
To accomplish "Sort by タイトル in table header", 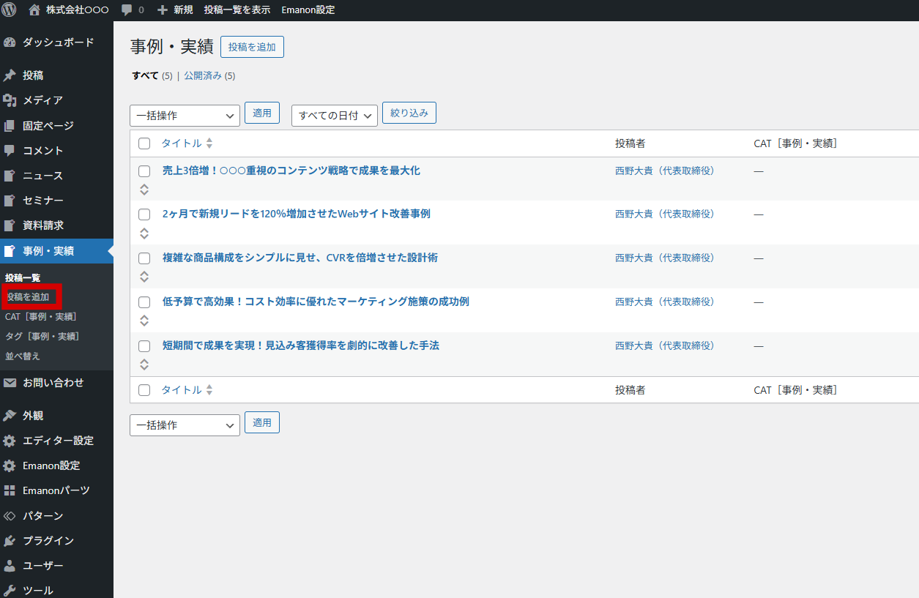I will tap(187, 143).
